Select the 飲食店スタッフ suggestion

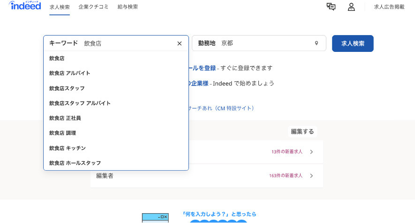coord(67,88)
